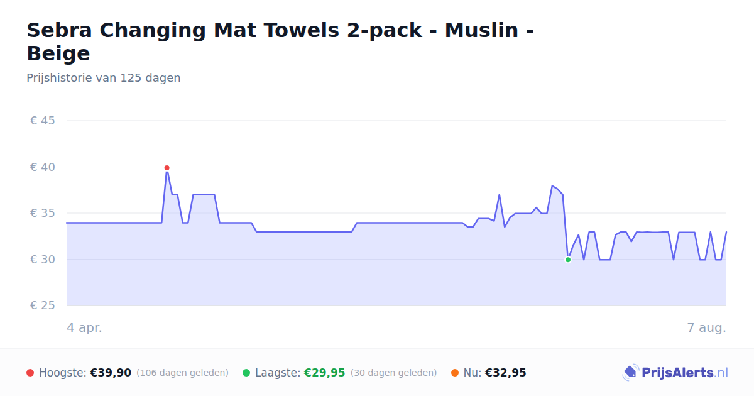
Task: Select the green dot beside Laagste legend
Action: coord(246,373)
